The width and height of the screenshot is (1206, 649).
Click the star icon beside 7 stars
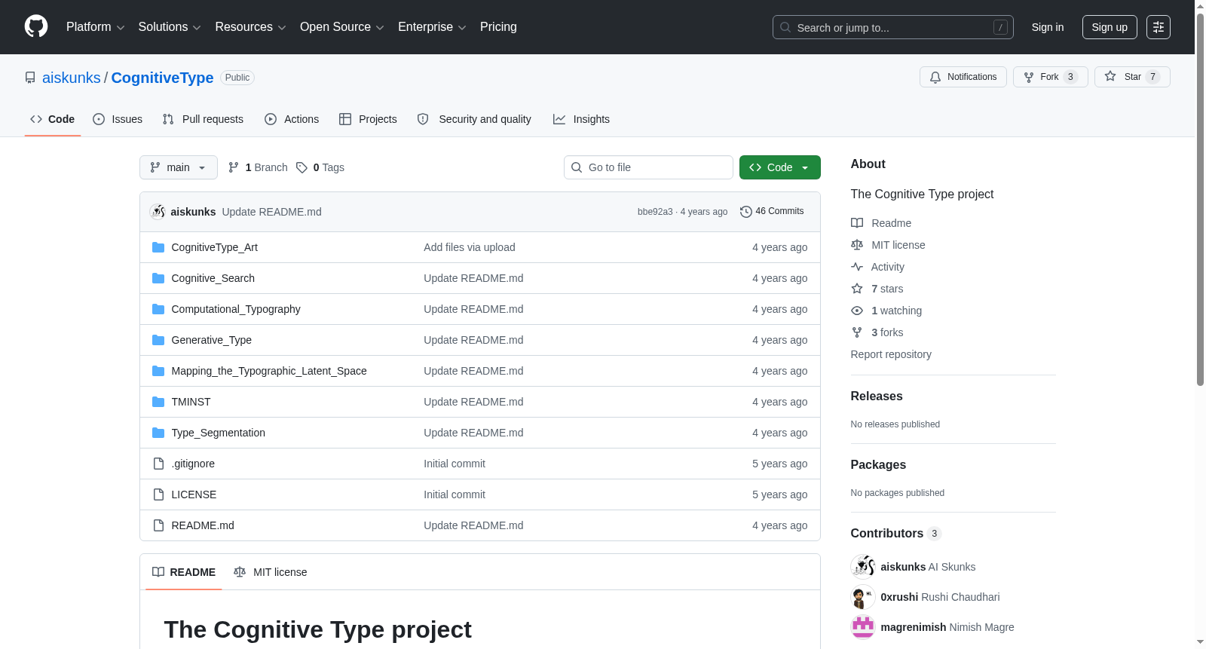click(x=857, y=289)
